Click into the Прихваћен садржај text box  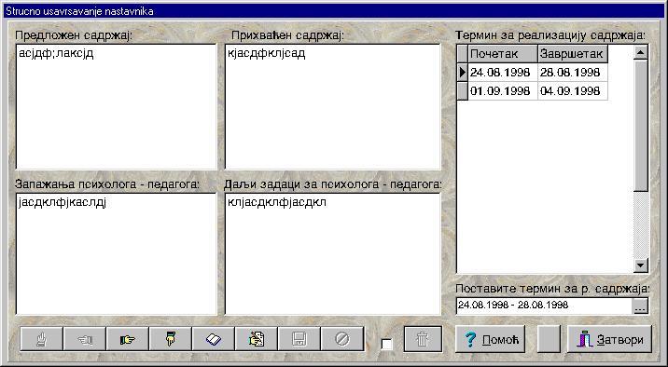pyautogui.click(x=332, y=107)
